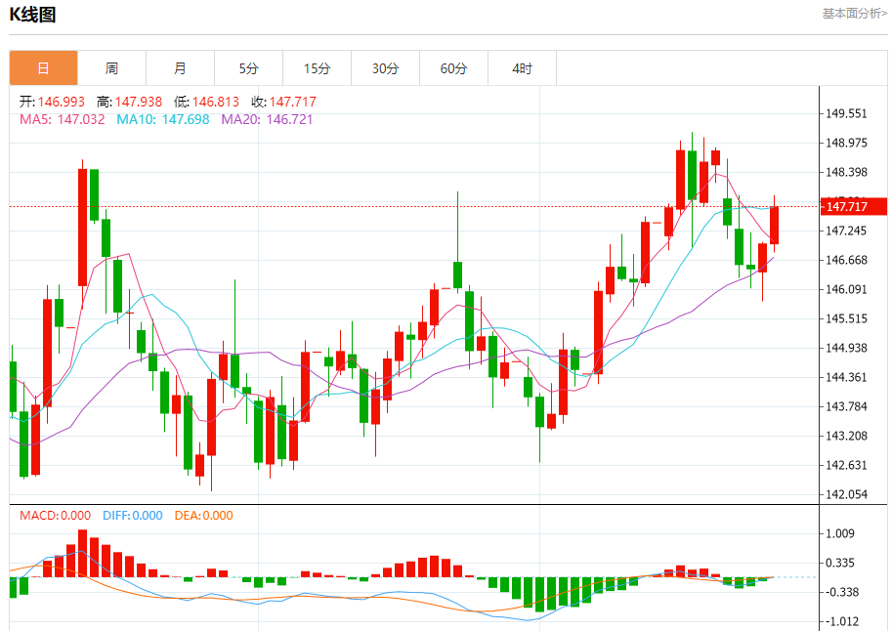This screenshot has height=631, width=892.
Task: Click the 开: 146.993 open value
Action: pyautogui.click(x=52, y=102)
